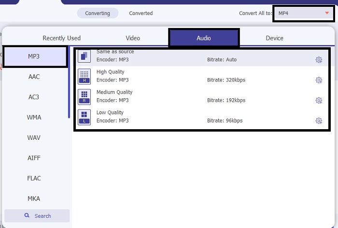Show the Converting list

[98, 13]
